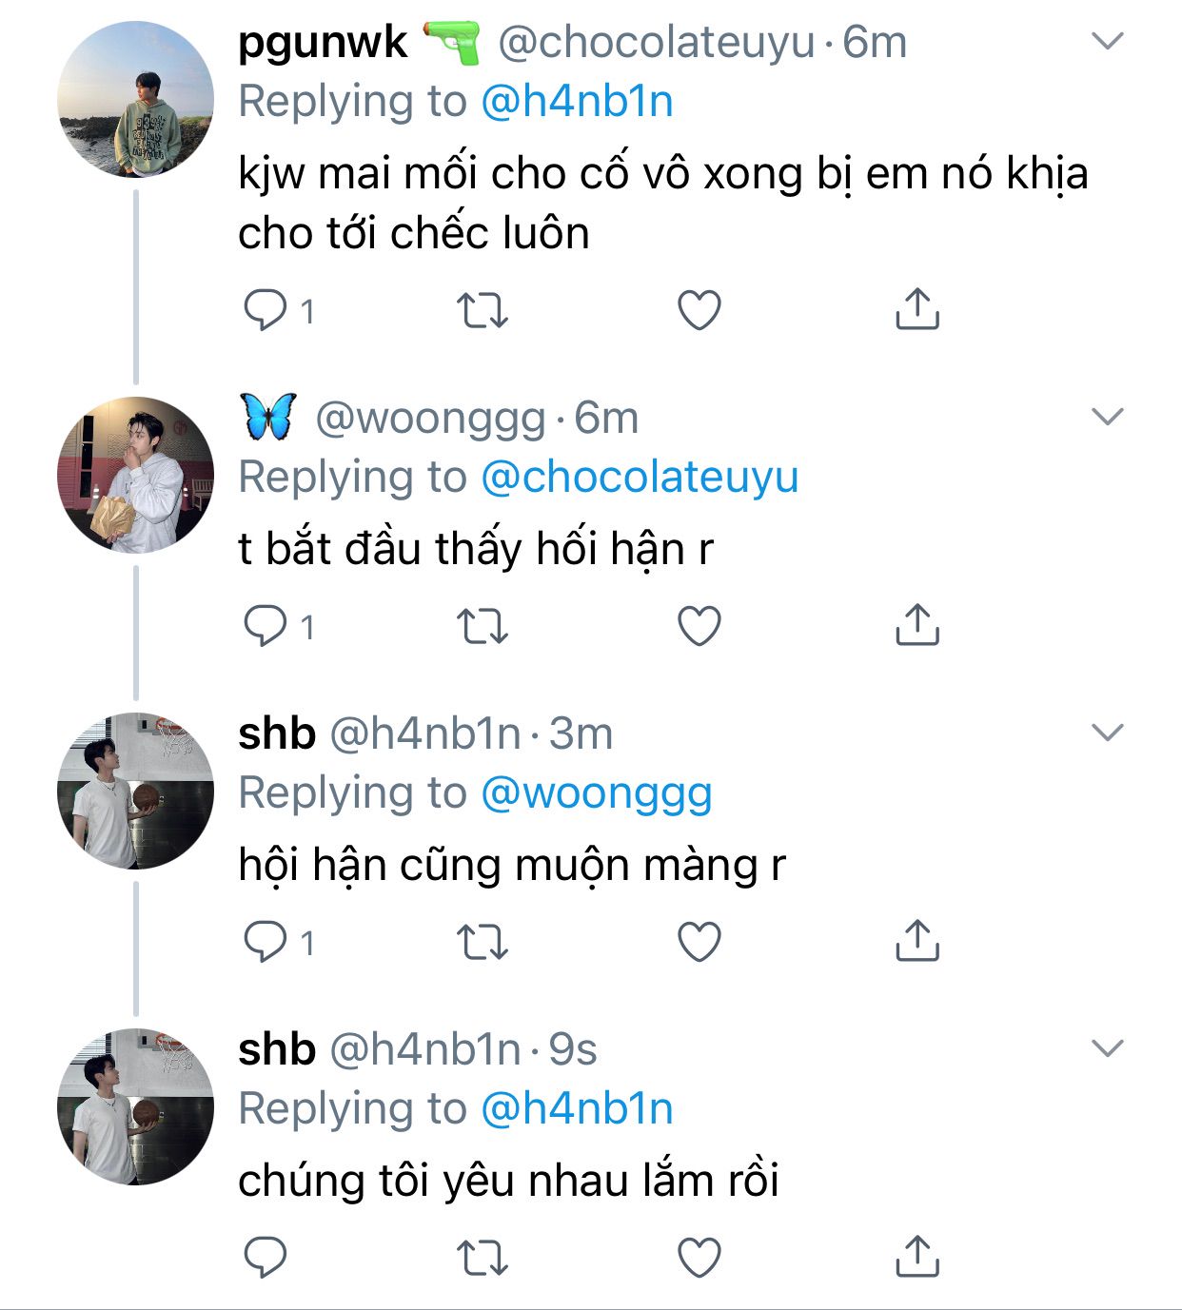This screenshot has width=1182, height=1310.
Task: Open the @woonggg mention link in shb's reply
Action: tap(597, 793)
